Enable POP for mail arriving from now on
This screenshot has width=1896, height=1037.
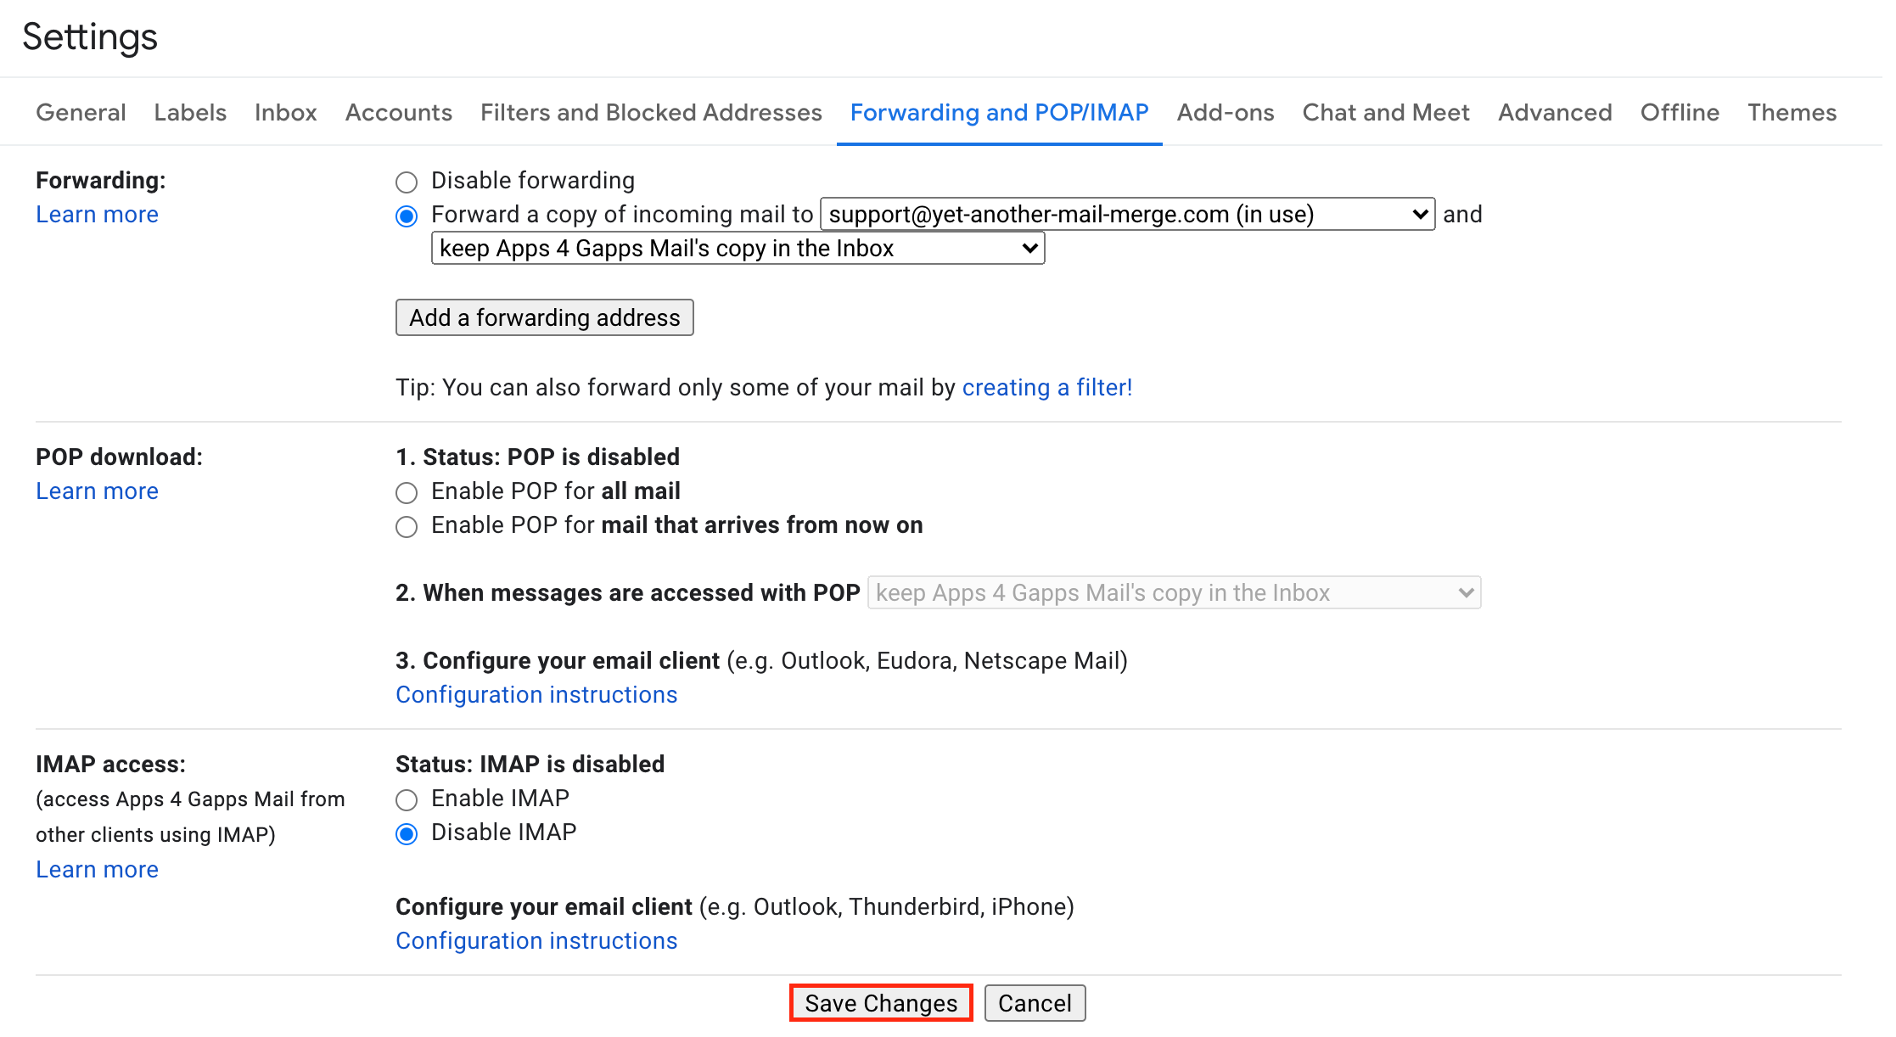click(x=407, y=526)
